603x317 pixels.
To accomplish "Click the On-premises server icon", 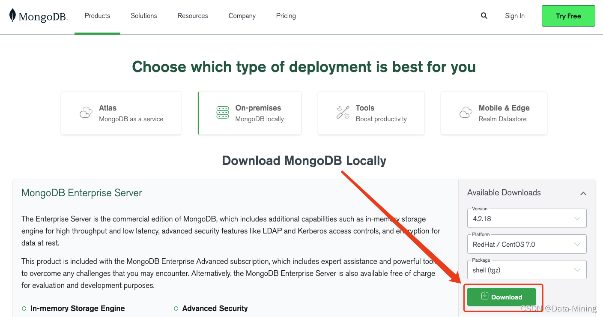I will [x=222, y=113].
